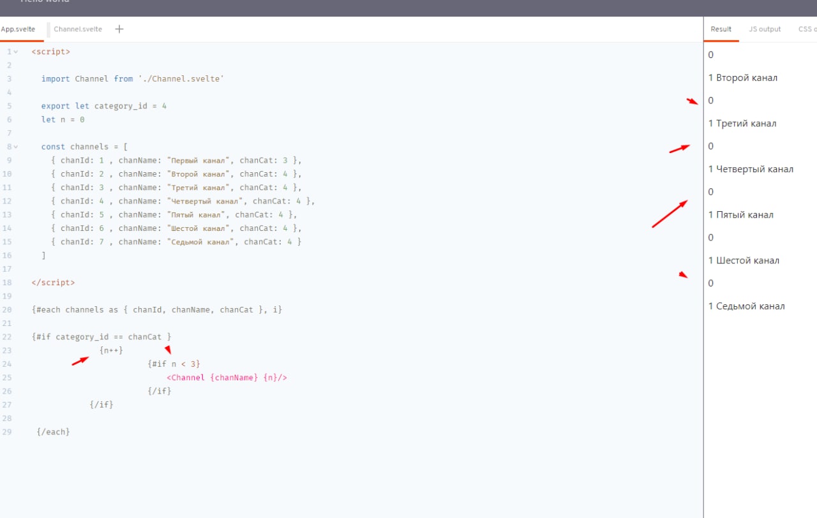
Task: Click line number 29 in the gutter
Action: coord(7,432)
